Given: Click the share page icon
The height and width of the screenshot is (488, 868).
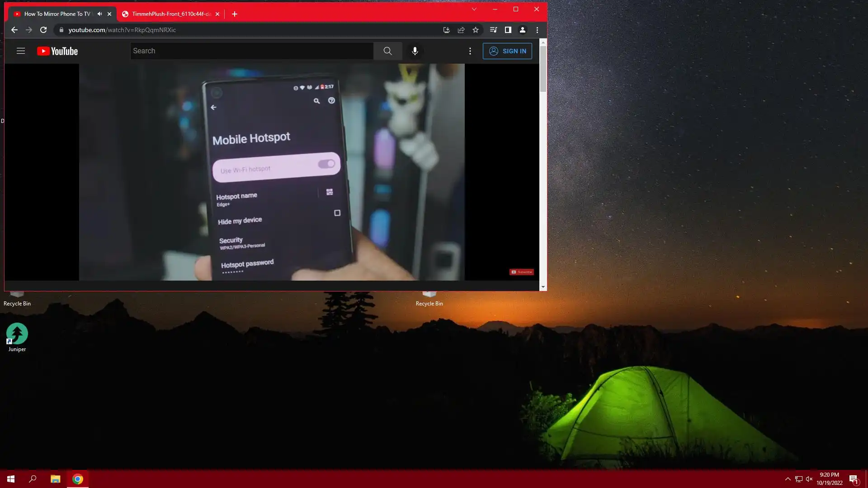Looking at the screenshot, I should [x=461, y=30].
